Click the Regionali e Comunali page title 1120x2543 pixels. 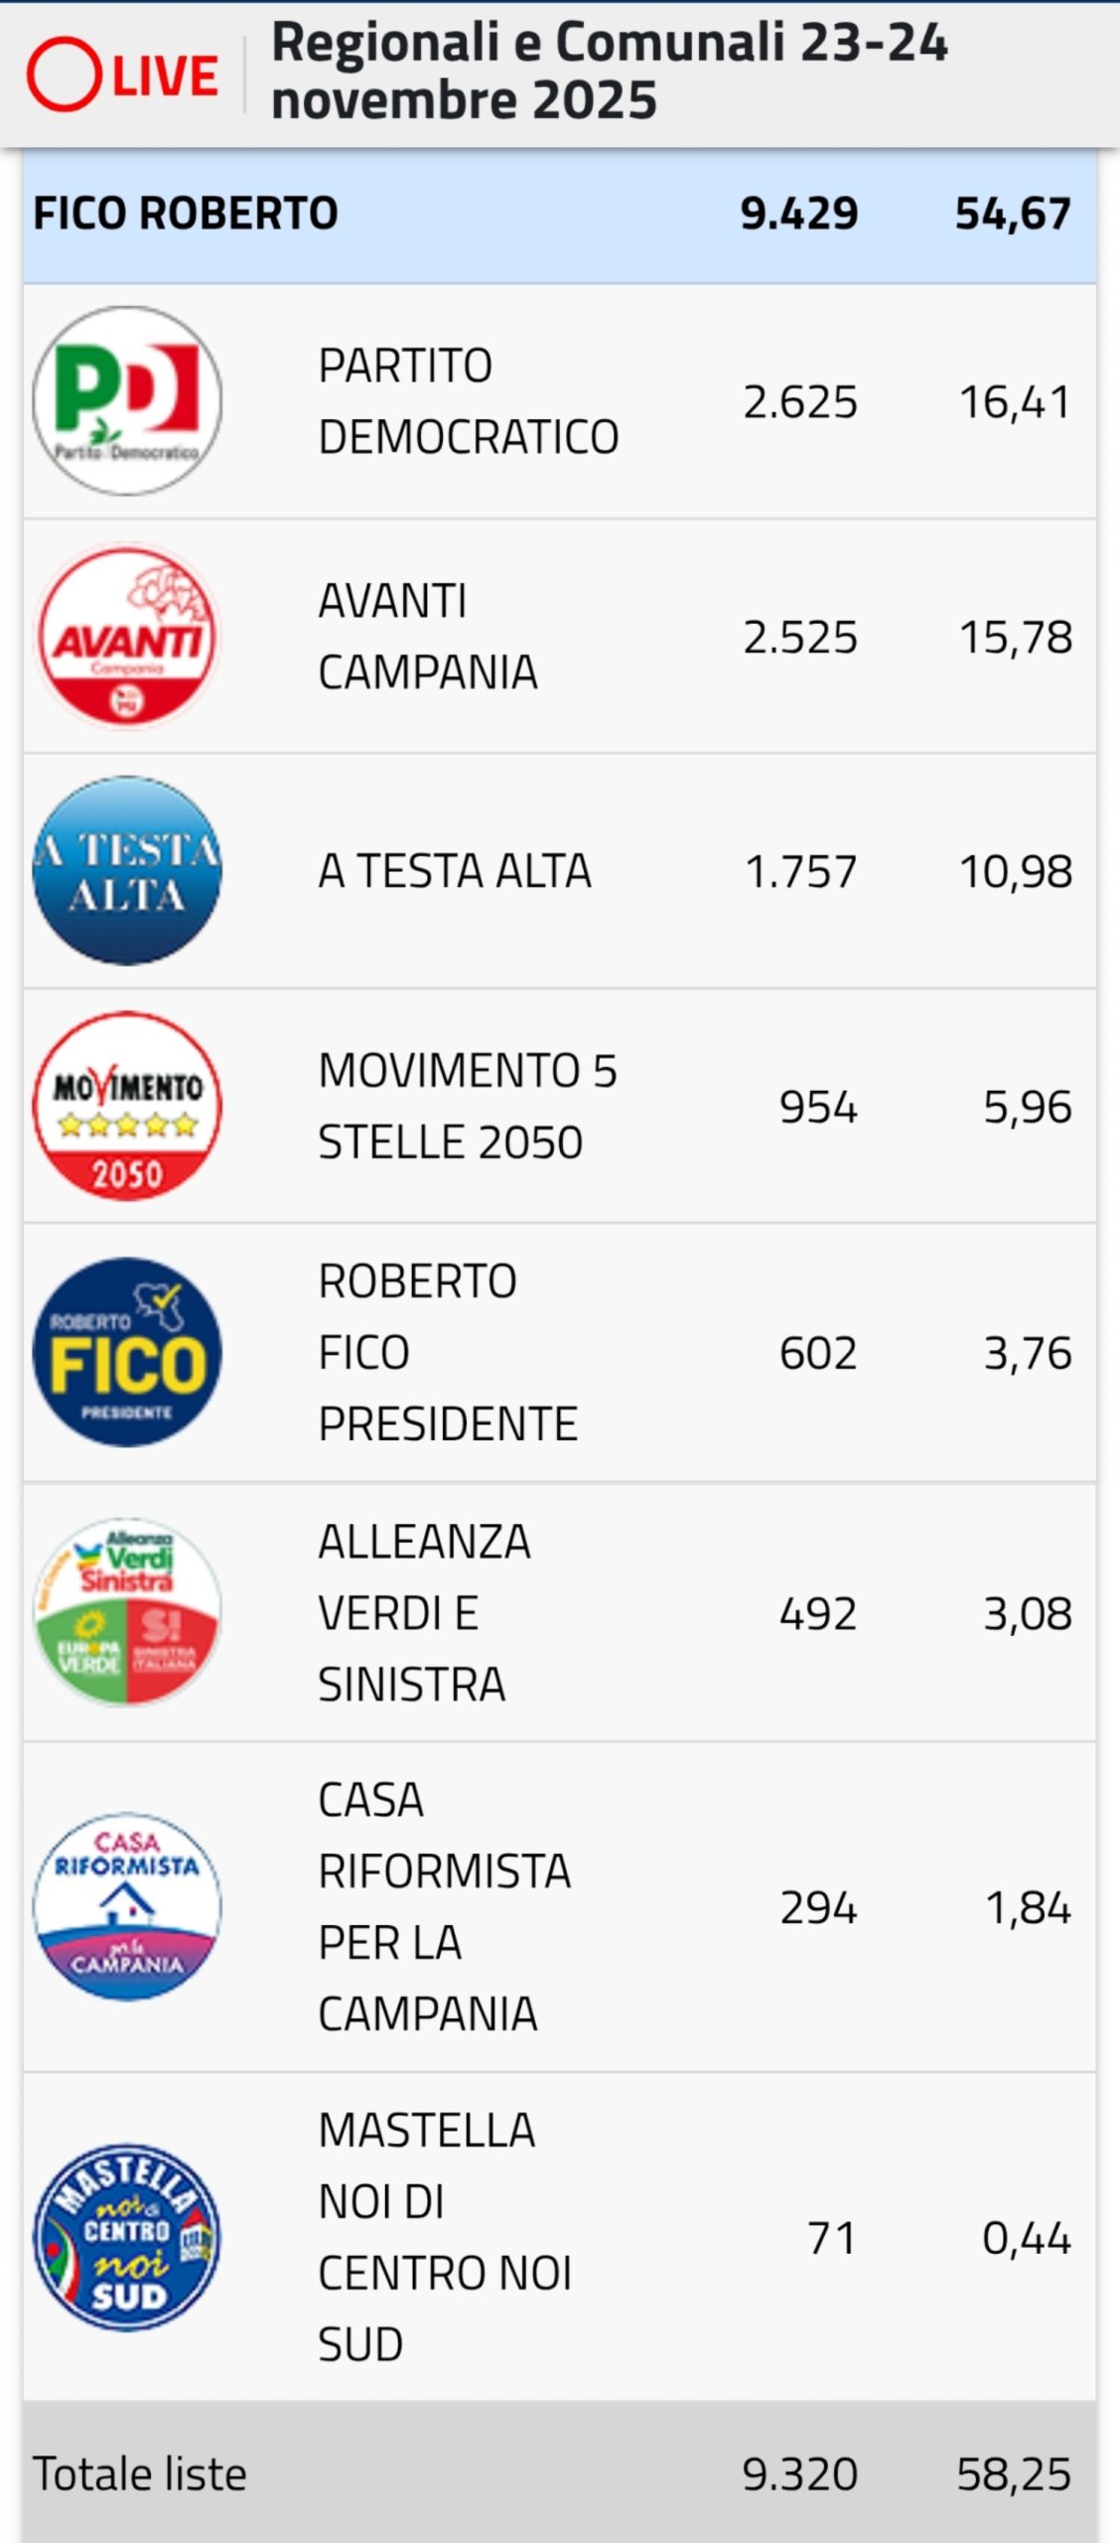pyautogui.click(x=609, y=72)
